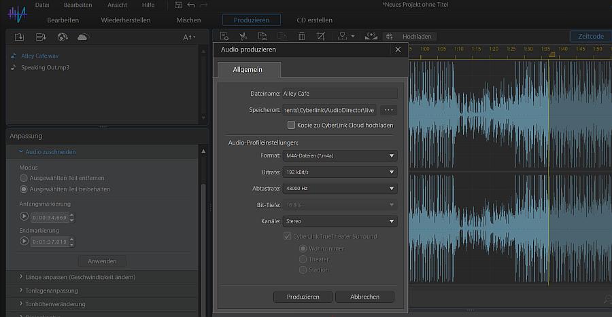Select Ausgewählten Teil beibehalten radio option
The height and width of the screenshot is (317, 612).
pos(24,189)
